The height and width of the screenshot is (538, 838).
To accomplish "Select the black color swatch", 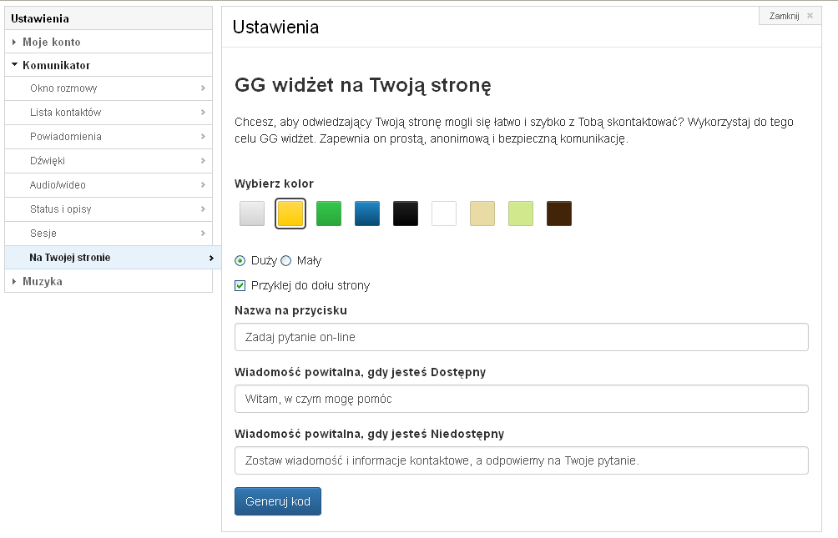I will [x=406, y=214].
